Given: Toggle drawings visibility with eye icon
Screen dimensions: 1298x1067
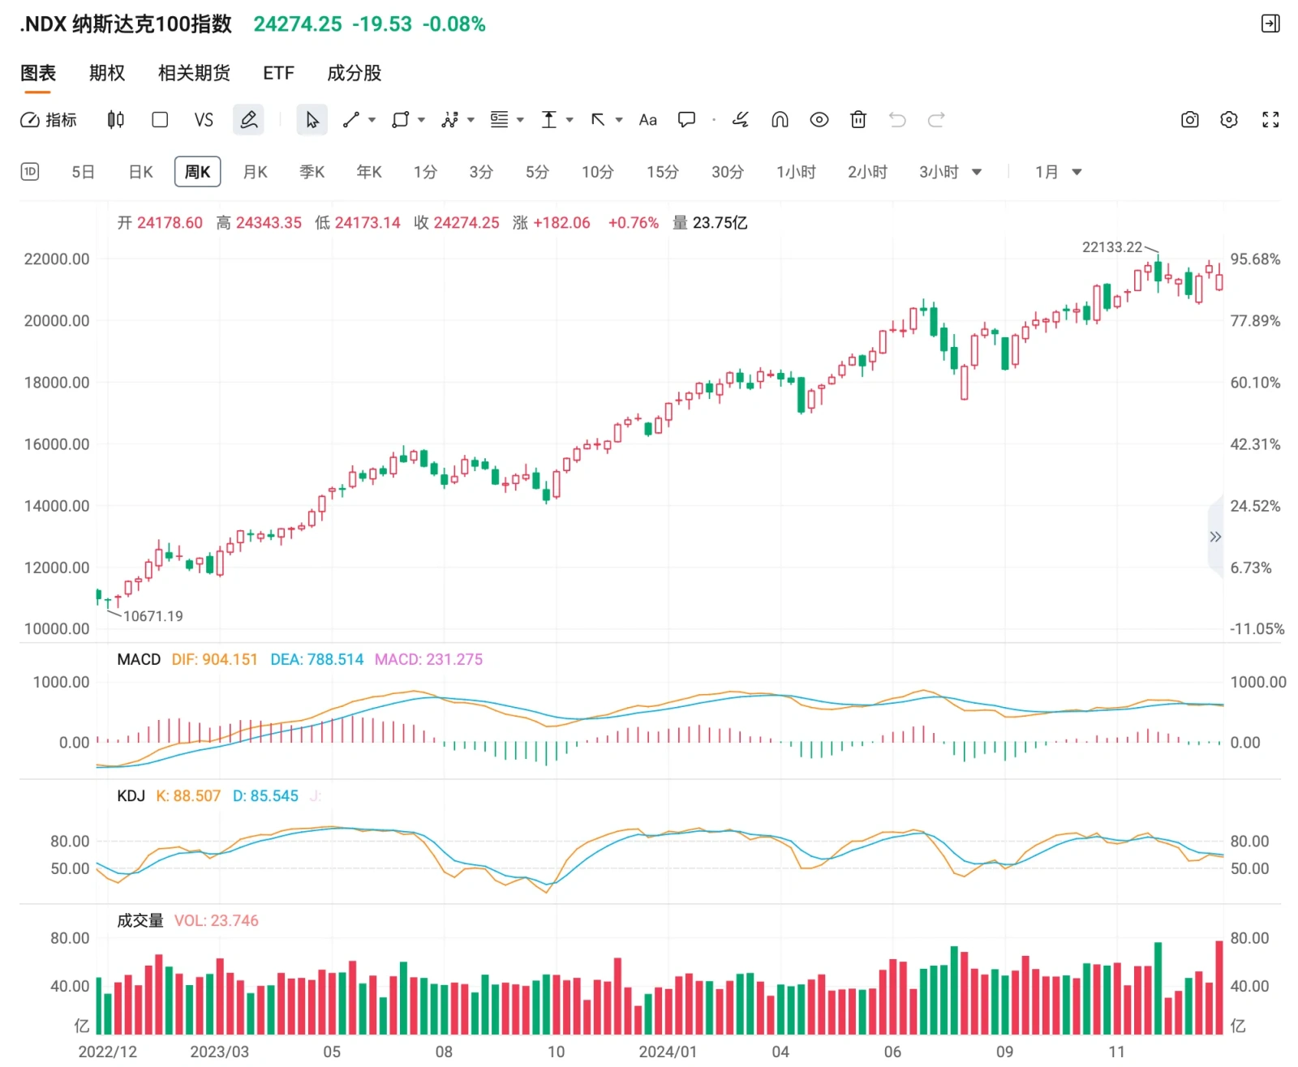Looking at the screenshot, I should click(x=819, y=120).
